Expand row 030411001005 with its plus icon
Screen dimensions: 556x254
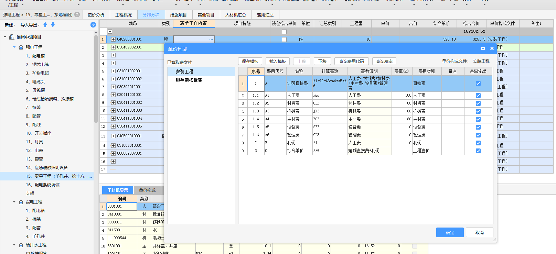[113, 126]
